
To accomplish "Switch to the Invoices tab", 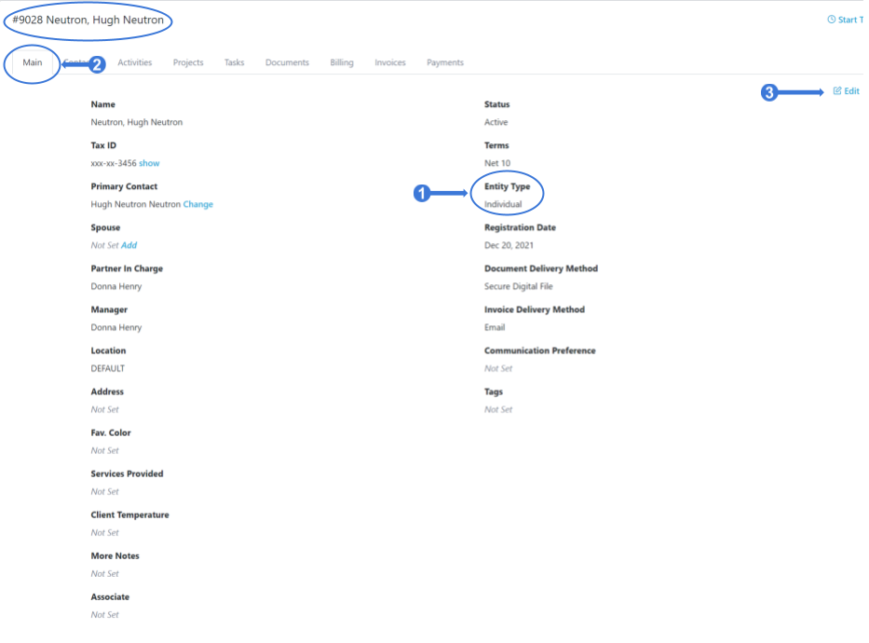I will point(390,63).
